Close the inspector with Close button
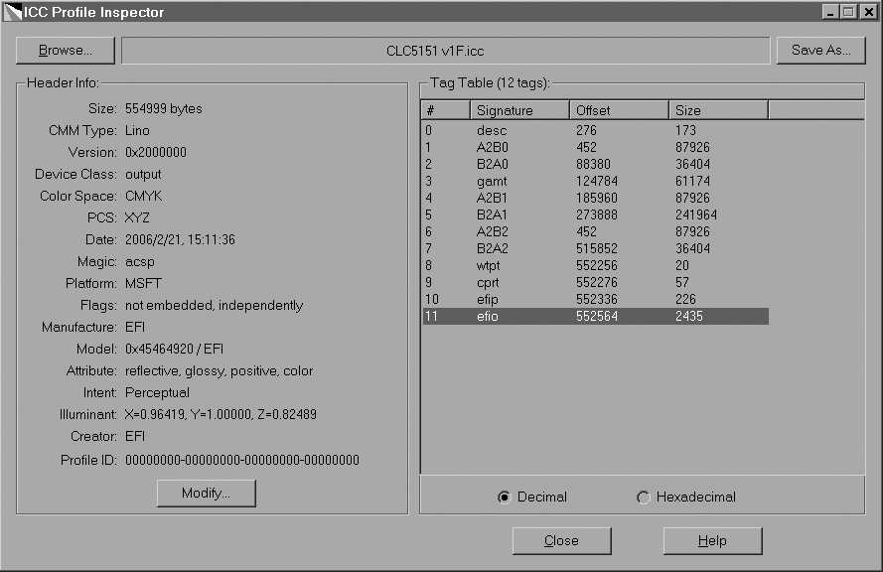The height and width of the screenshot is (572, 883). tap(561, 541)
